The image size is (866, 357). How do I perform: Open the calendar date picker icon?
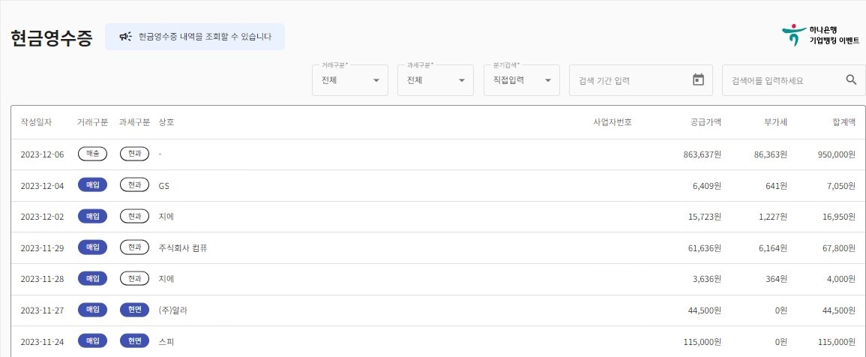[x=698, y=80]
